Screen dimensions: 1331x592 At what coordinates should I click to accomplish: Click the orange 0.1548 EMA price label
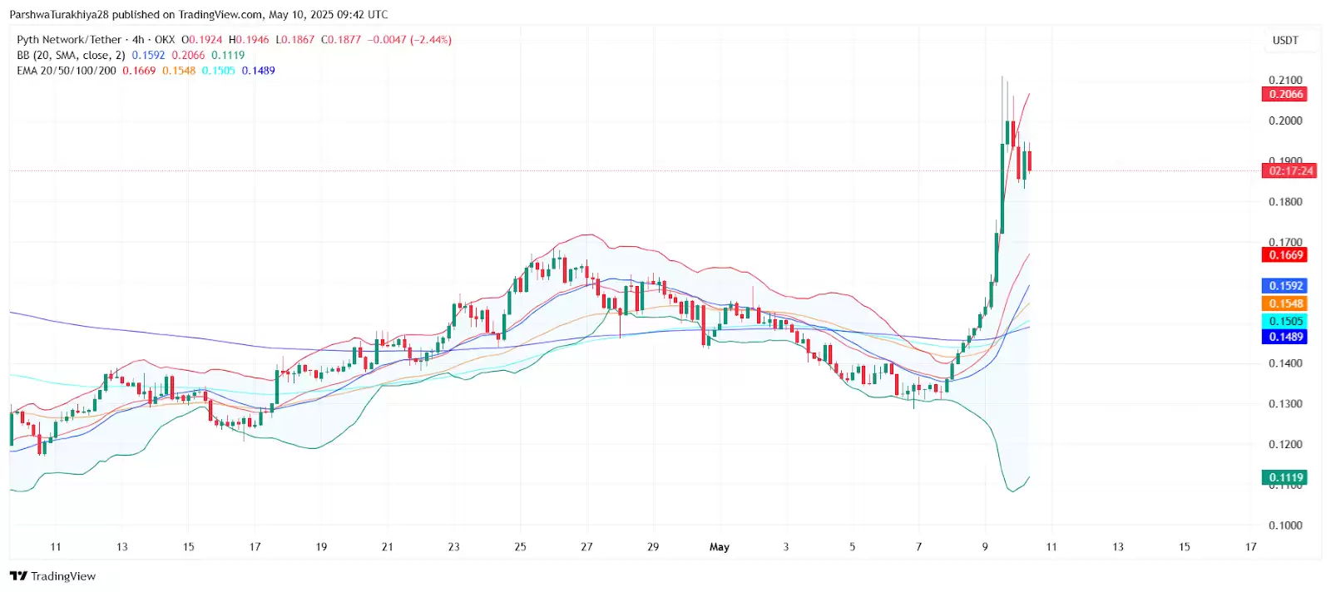(x=1285, y=303)
